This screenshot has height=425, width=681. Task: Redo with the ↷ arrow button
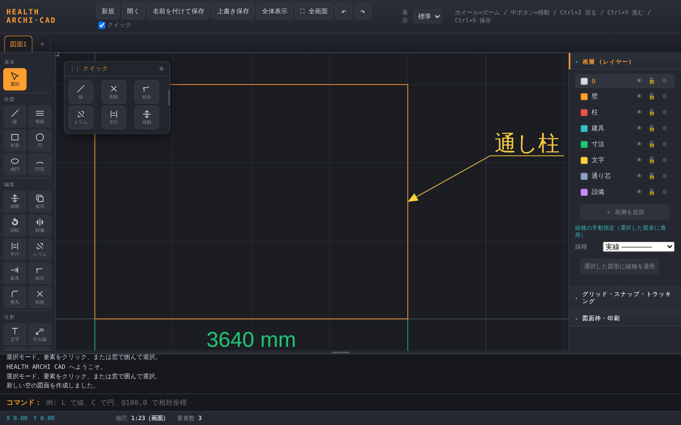pos(363,11)
